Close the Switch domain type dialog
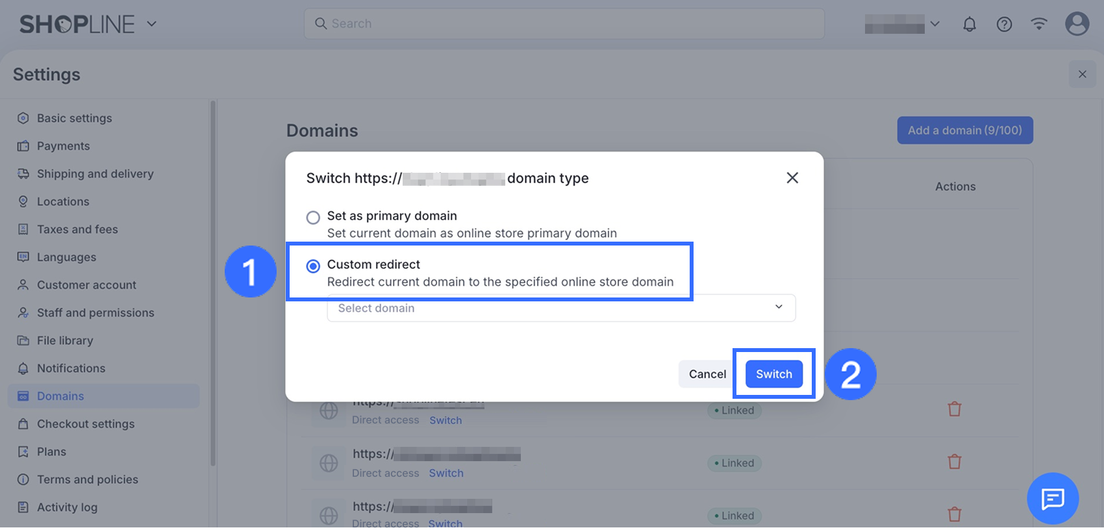The width and height of the screenshot is (1104, 530). (792, 178)
